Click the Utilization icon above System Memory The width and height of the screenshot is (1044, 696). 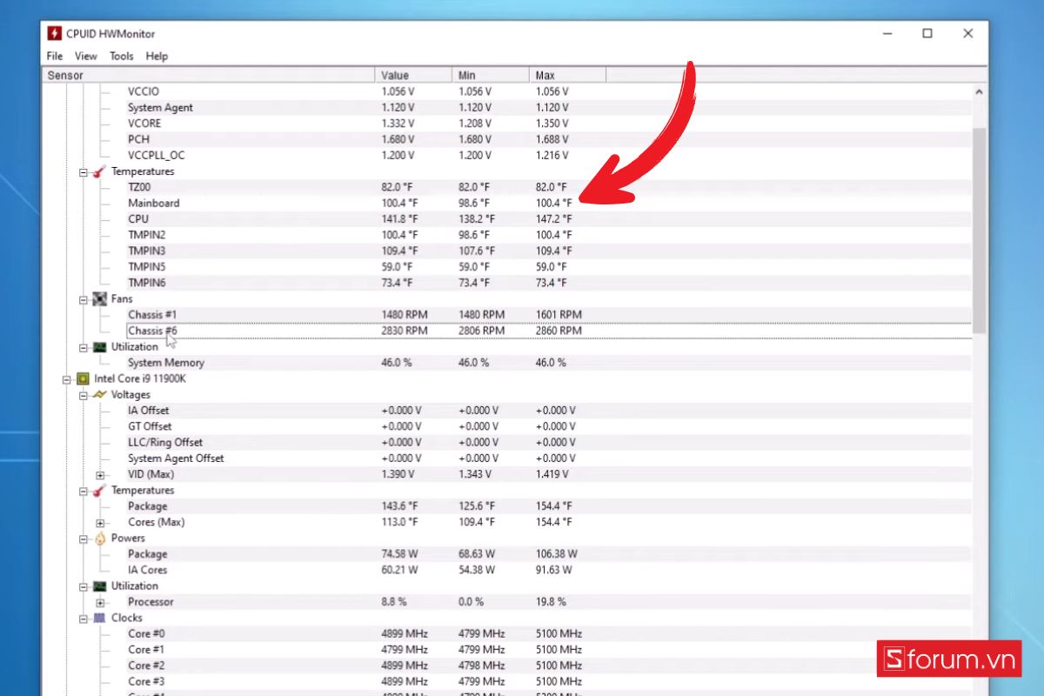[x=100, y=347]
